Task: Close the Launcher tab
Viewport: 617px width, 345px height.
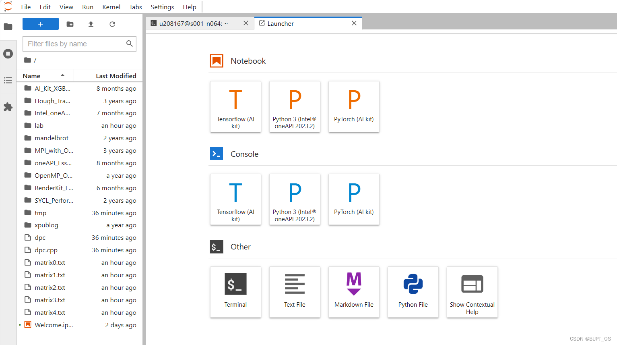Action: [354, 23]
